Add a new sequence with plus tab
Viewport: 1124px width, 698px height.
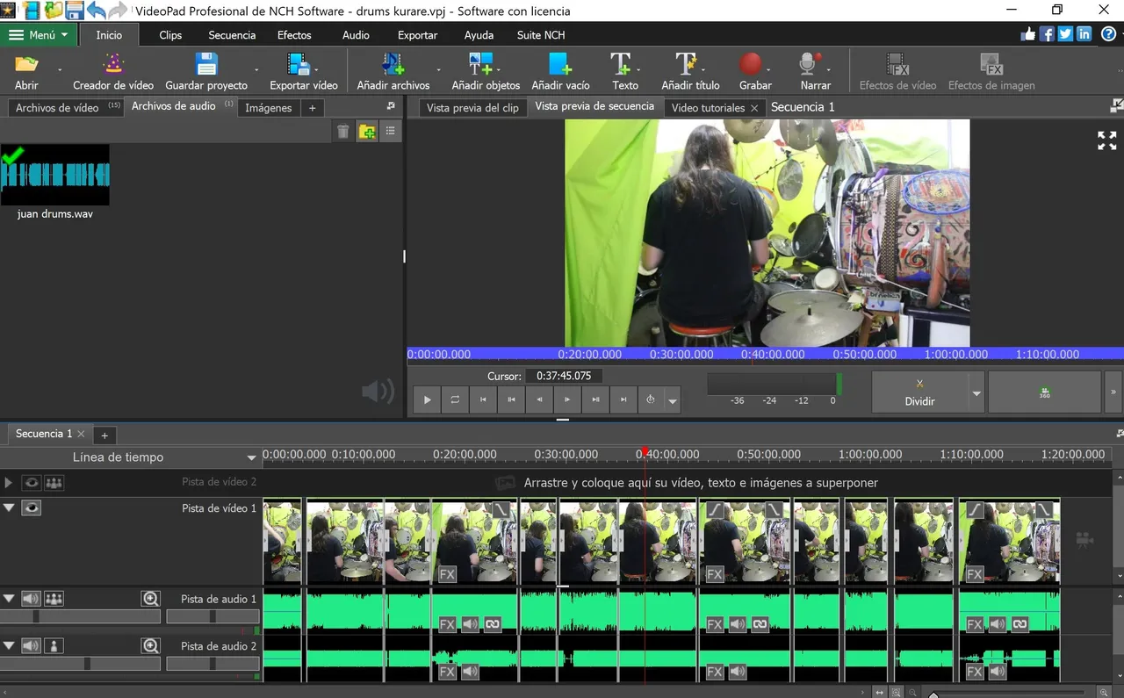pyautogui.click(x=104, y=435)
